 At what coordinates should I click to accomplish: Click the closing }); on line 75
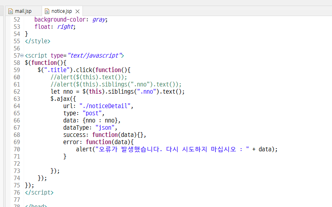coord(29,185)
